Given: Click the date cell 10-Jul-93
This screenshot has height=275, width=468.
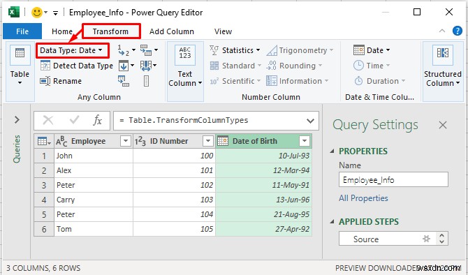Looking at the screenshot, I should (x=263, y=156).
